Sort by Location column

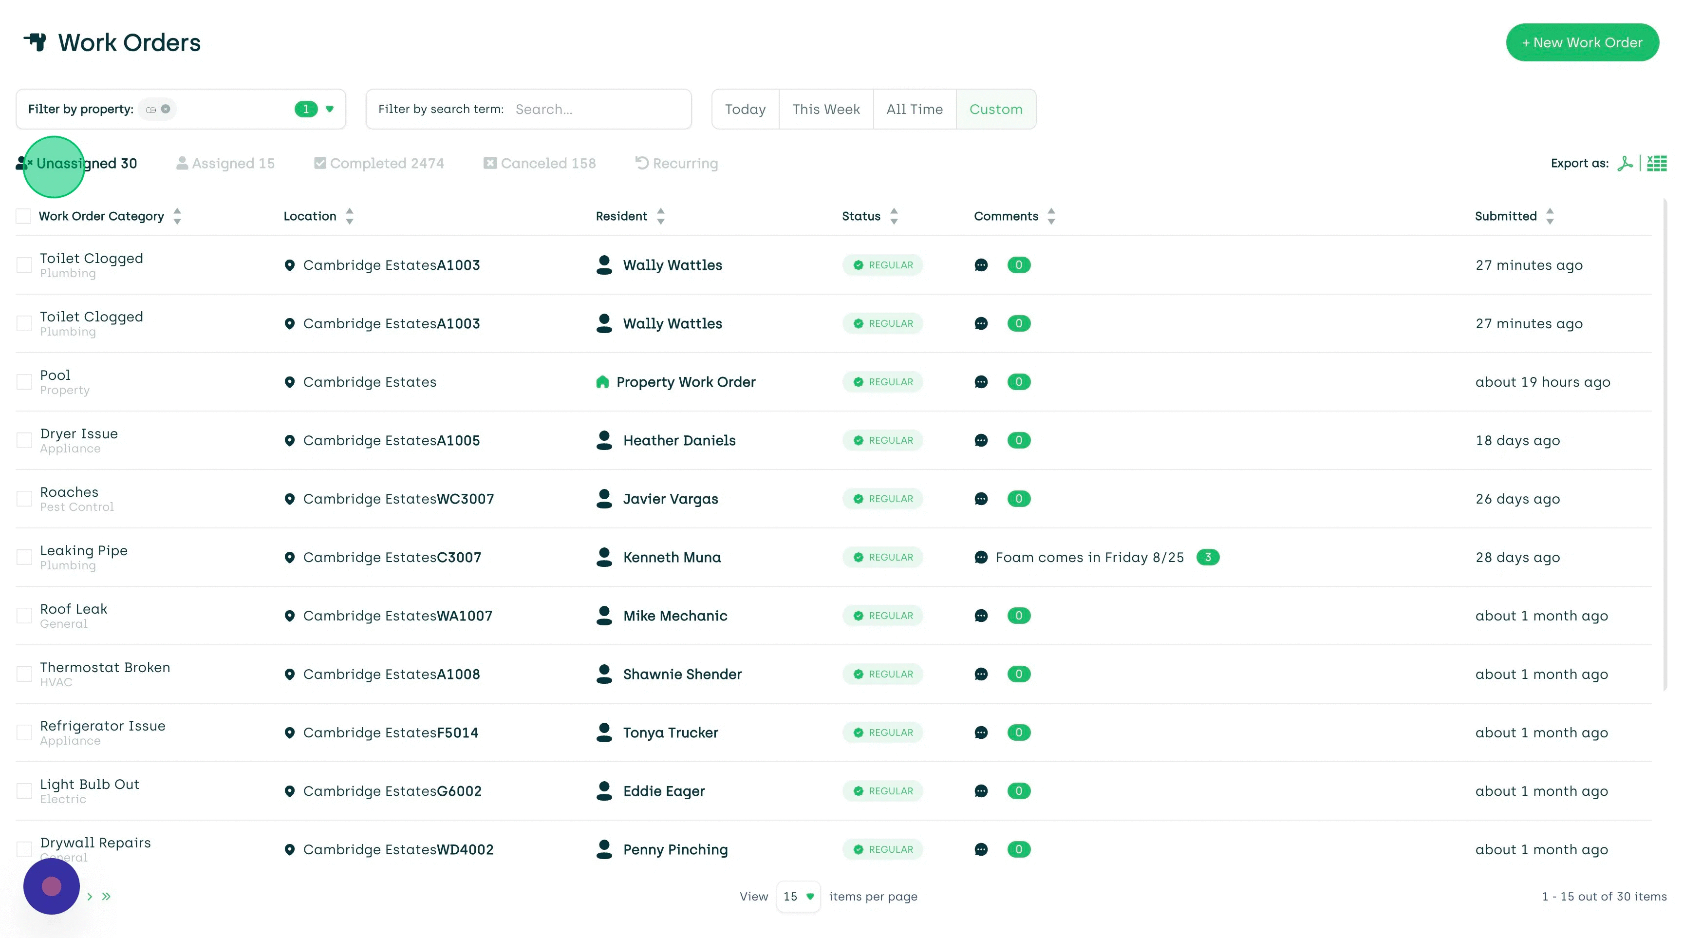tap(350, 216)
